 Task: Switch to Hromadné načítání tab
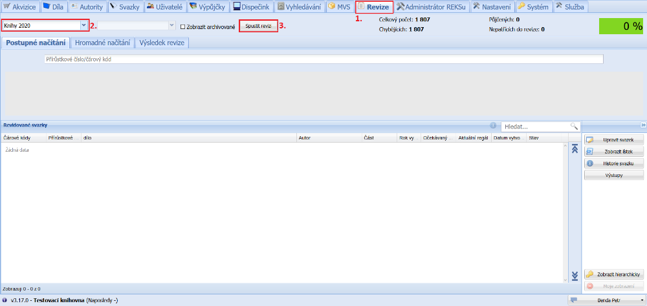pyautogui.click(x=102, y=43)
